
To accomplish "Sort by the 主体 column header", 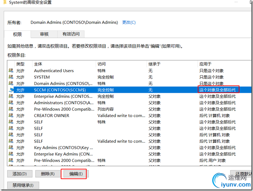I will 64,64.
